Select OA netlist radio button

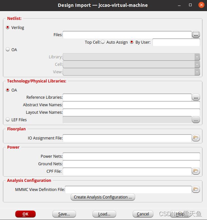tap(8, 50)
